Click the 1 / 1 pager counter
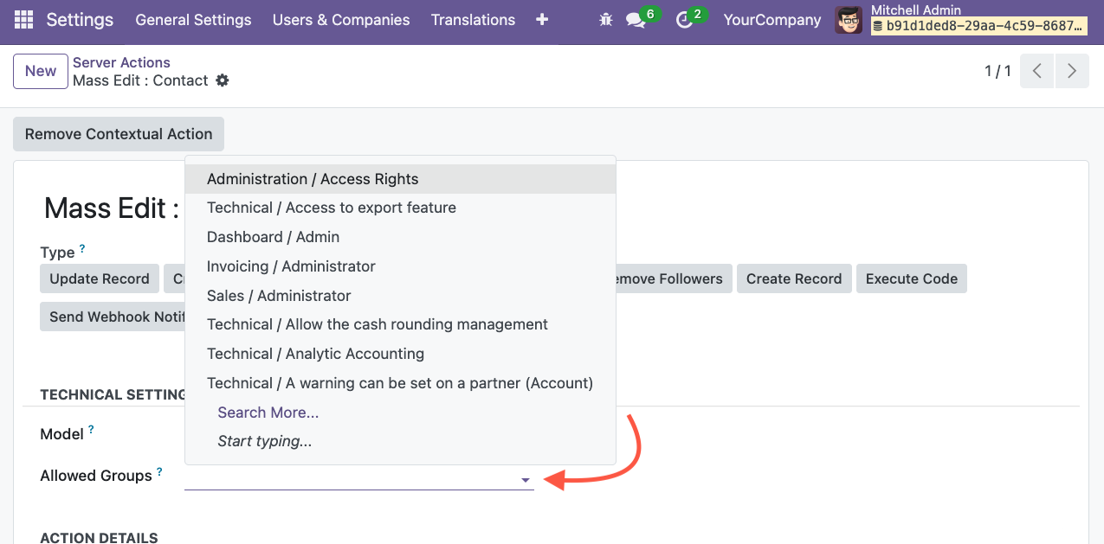 997,71
